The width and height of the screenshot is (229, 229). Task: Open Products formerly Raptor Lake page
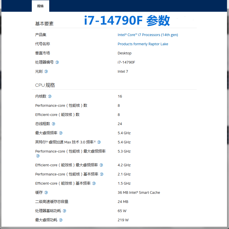click(143, 44)
